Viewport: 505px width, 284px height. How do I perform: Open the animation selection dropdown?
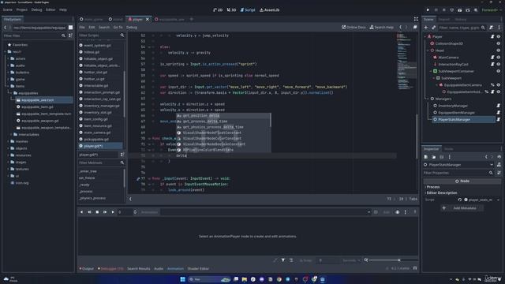pyautogui.click(x=368, y=212)
